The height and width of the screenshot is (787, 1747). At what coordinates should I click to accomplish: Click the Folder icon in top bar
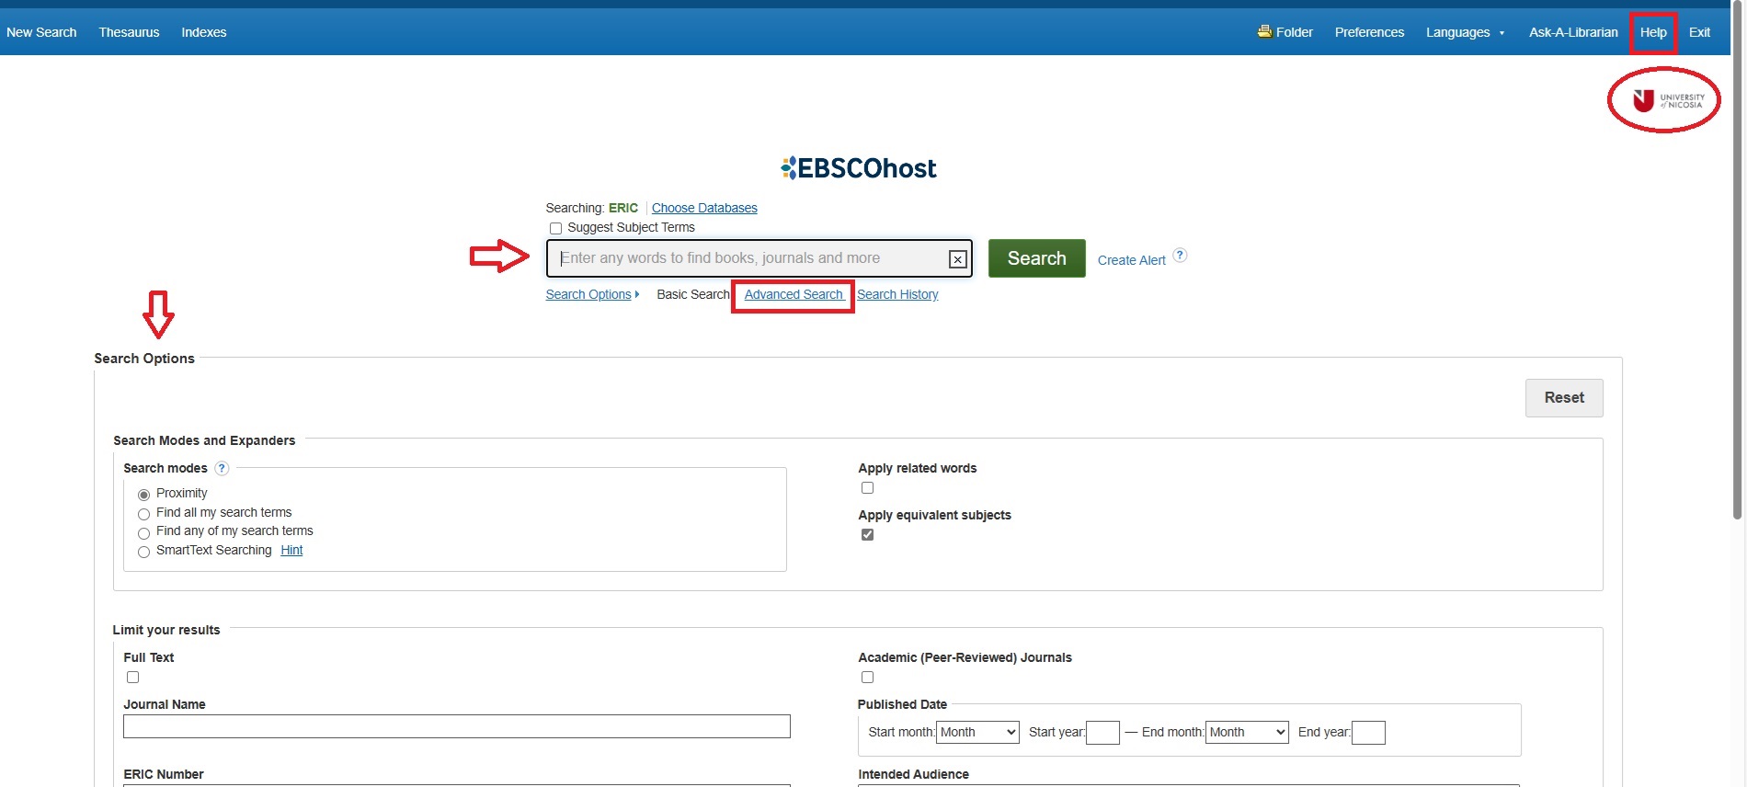point(1264,31)
